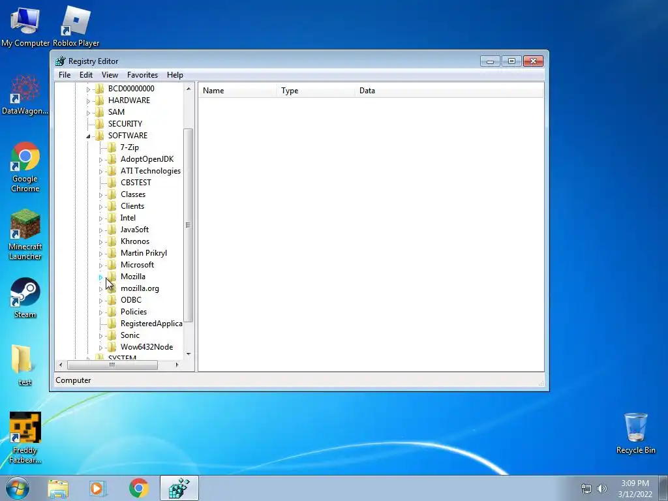Click the Windows Start orb

(x=18, y=488)
